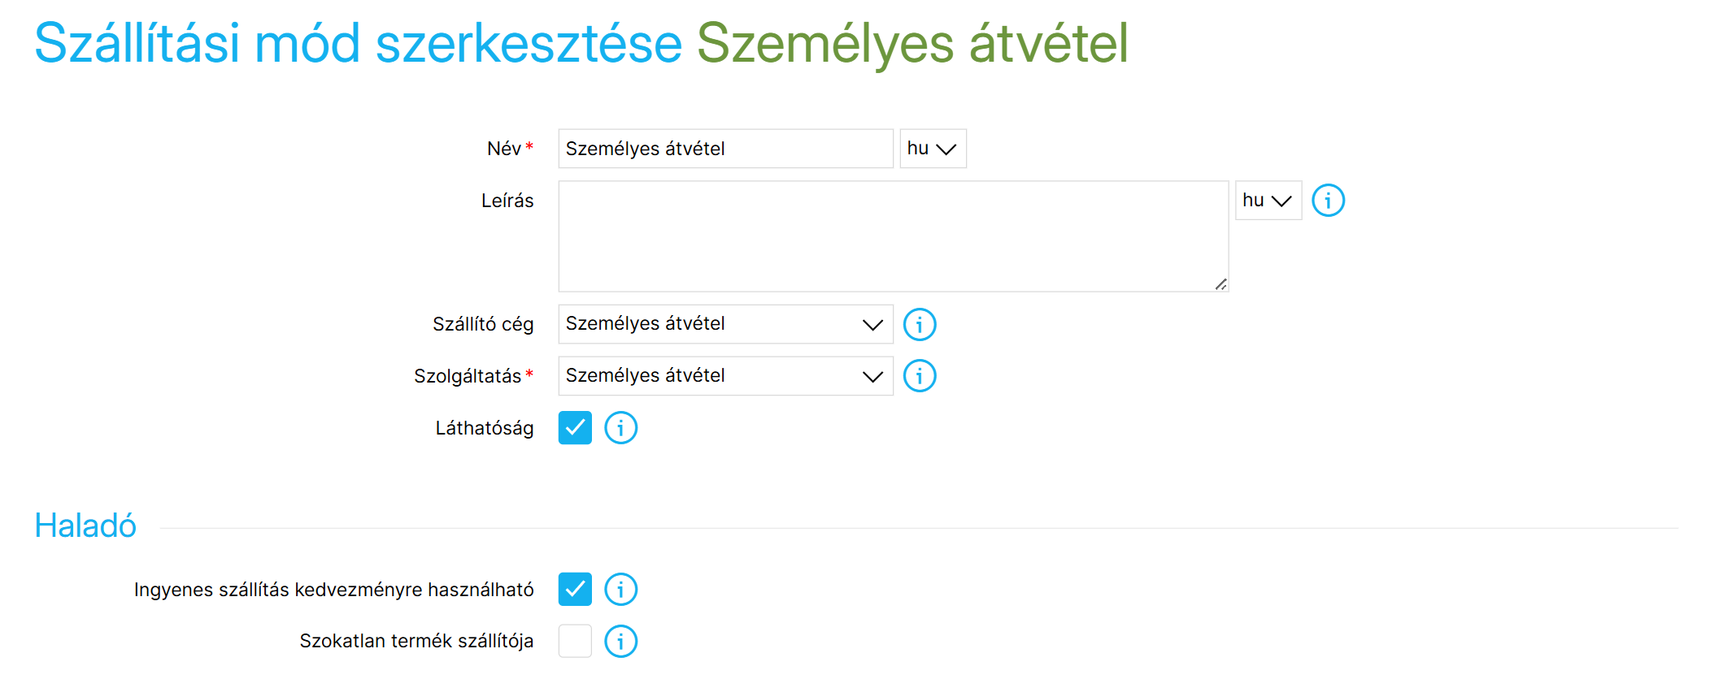The width and height of the screenshot is (1710, 679).
Task: Open the hu language selector beside Leírás
Action: pos(1268,201)
